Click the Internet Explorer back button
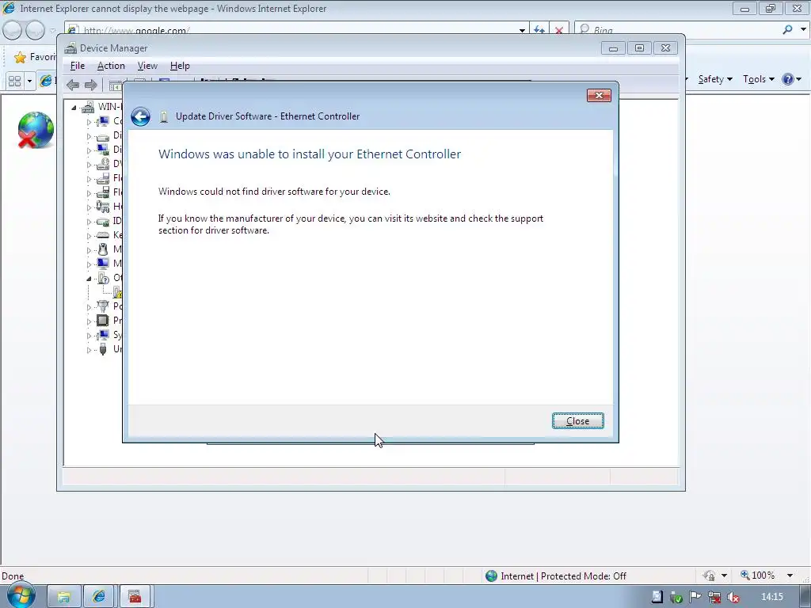 (x=13, y=30)
